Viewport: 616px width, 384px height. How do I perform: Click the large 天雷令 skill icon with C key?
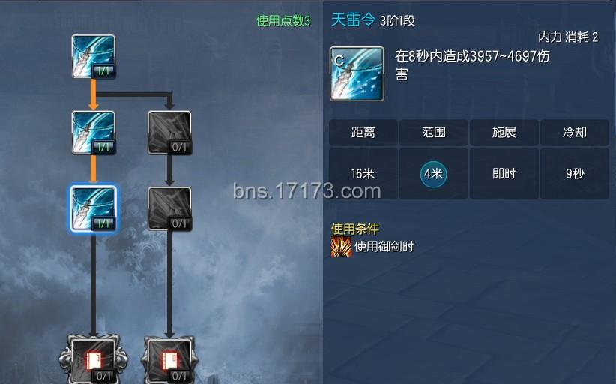click(357, 74)
